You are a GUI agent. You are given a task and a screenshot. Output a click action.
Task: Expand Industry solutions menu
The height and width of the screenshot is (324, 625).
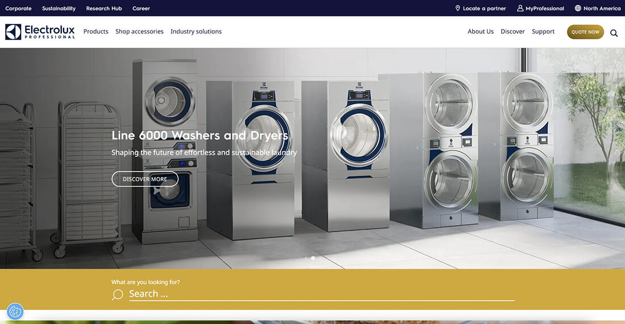pos(196,31)
